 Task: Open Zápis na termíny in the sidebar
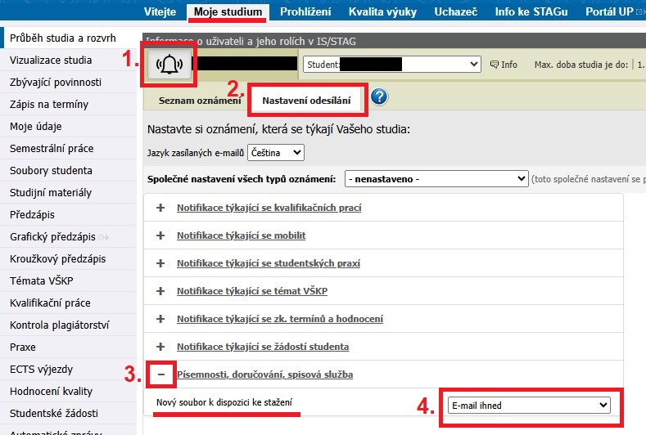click(49, 104)
